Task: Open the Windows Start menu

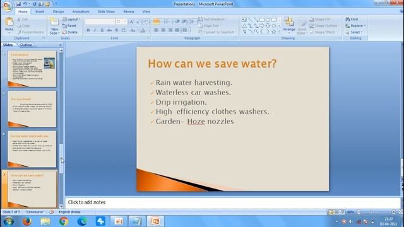Action: [x=8, y=221]
